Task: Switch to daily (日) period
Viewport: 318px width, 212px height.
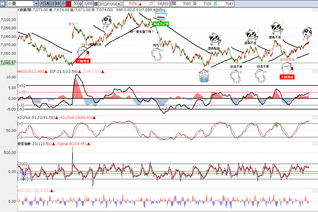Action: [x=52, y=4]
